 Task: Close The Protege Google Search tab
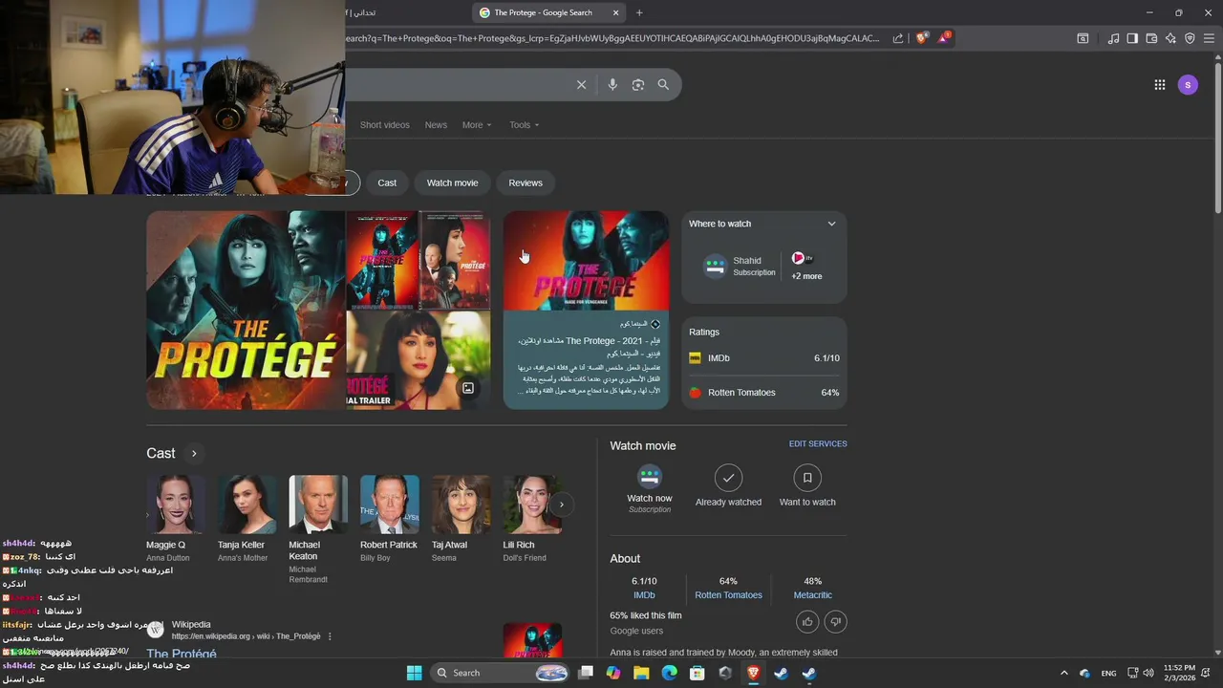(x=615, y=12)
